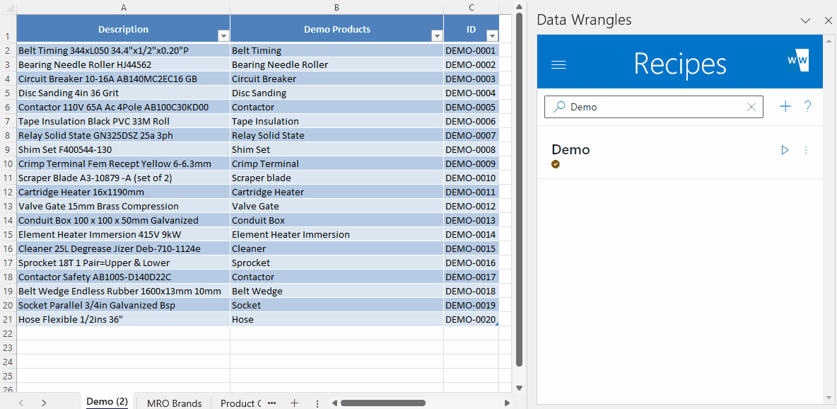Clear the recipe search text
The height and width of the screenshot is (409, 837).
coord(751,107)
